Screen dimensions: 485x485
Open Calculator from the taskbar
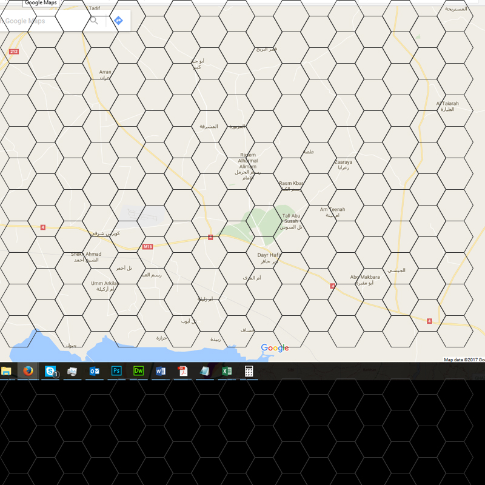click(249, 371)
